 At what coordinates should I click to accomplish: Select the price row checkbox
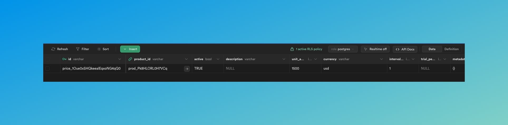pyautogui.click(x=47, y=69)
